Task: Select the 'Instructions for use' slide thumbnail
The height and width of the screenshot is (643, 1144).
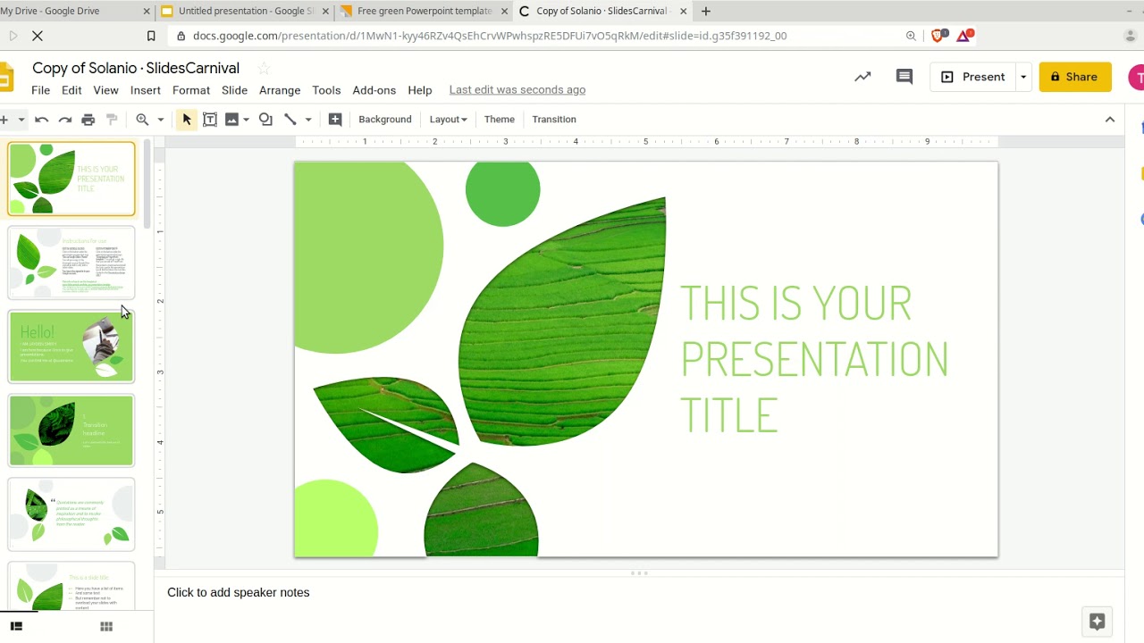Action: (x=71, y=263)
